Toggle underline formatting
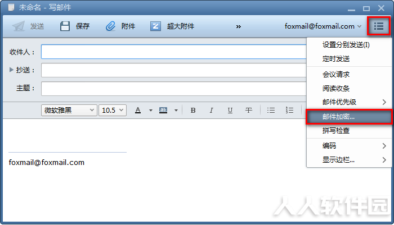 tap(230, 110)
